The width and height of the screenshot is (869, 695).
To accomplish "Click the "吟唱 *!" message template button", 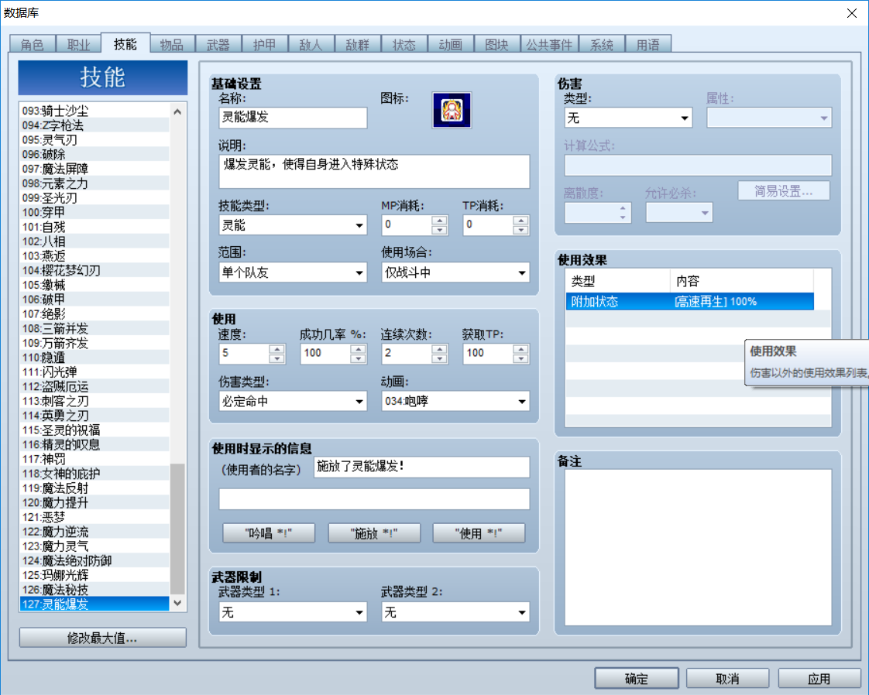I will tap(269, 533).
